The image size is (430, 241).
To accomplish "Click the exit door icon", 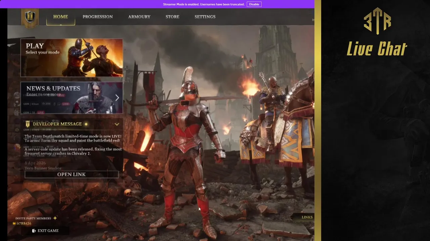I will (x=34, y=231).
